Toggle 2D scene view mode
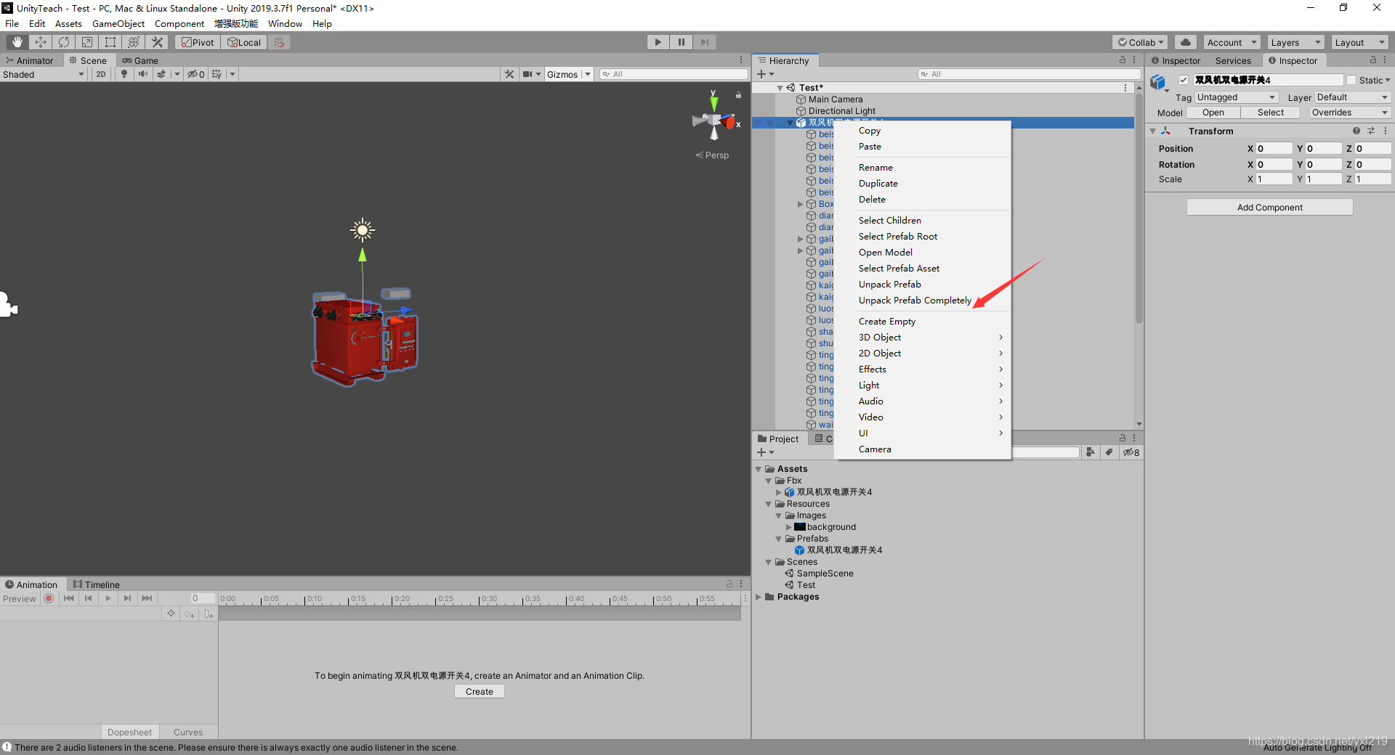The width and height of the screenshot is (1395, 755). point(101,74)
